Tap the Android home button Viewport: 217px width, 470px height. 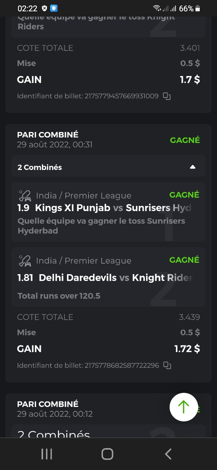pyautogui.click(x=107, y=454)
